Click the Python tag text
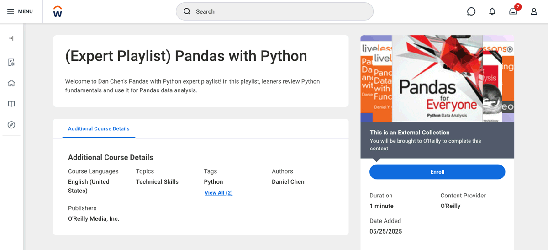 pyautogui.click(x=213, y=182)
